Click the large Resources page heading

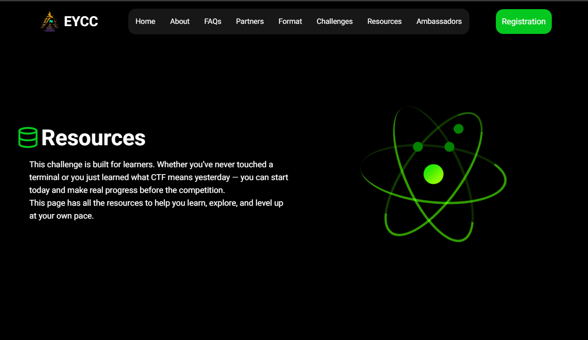[93, 138]
